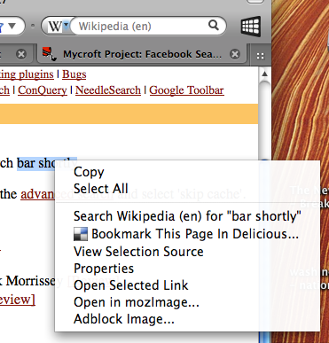Open the Bugs link
Image resolution: width=329 pixels, height=343 pixels.
(74, 74)
